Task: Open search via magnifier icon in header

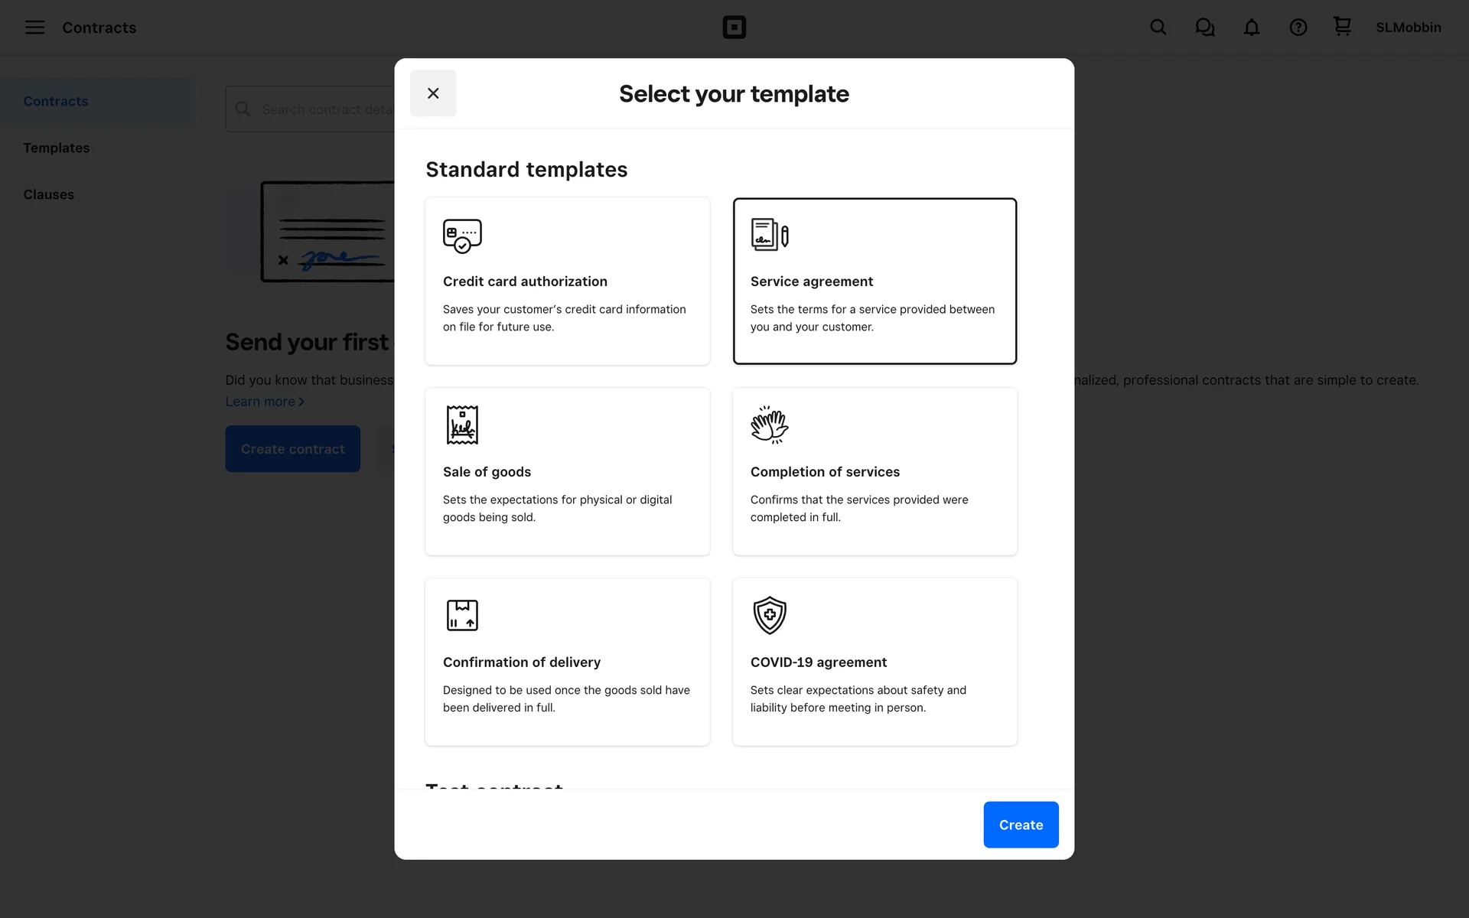Action: point(1158,28)
